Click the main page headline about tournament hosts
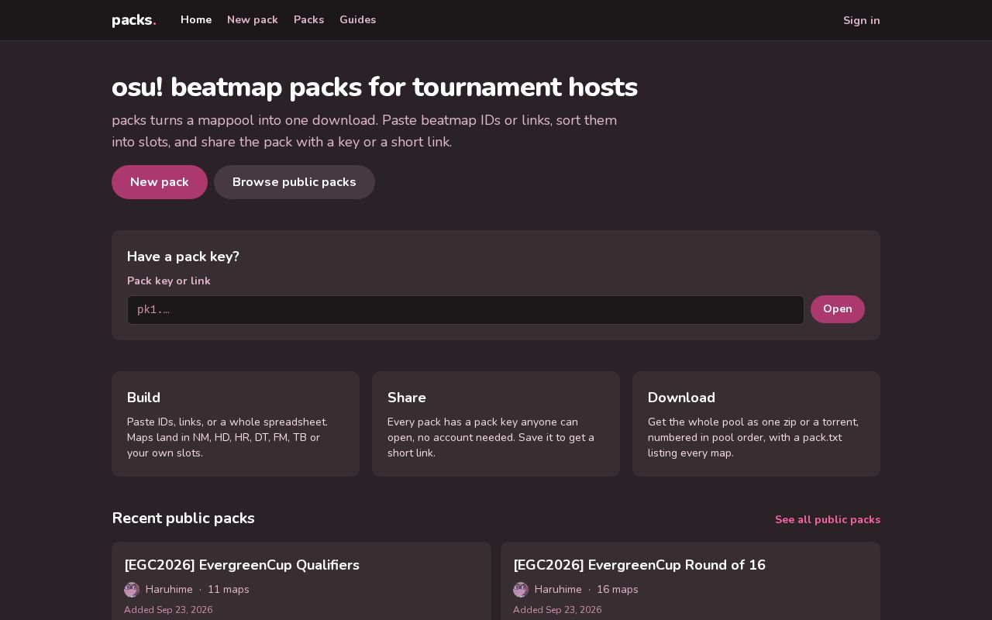The image size is (992, 620). click(x=374, y=88)
